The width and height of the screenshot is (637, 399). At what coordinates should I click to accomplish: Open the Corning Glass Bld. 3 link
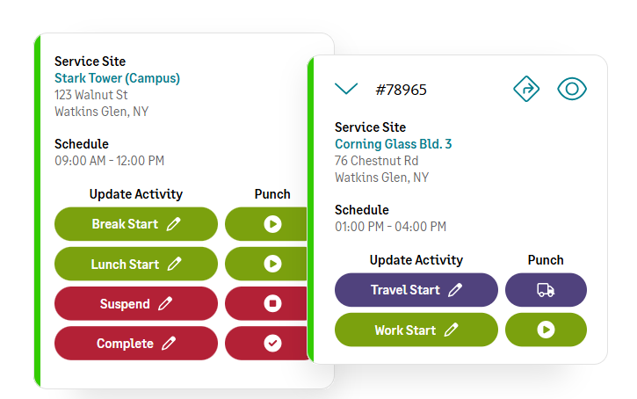(x=394, y=144)
